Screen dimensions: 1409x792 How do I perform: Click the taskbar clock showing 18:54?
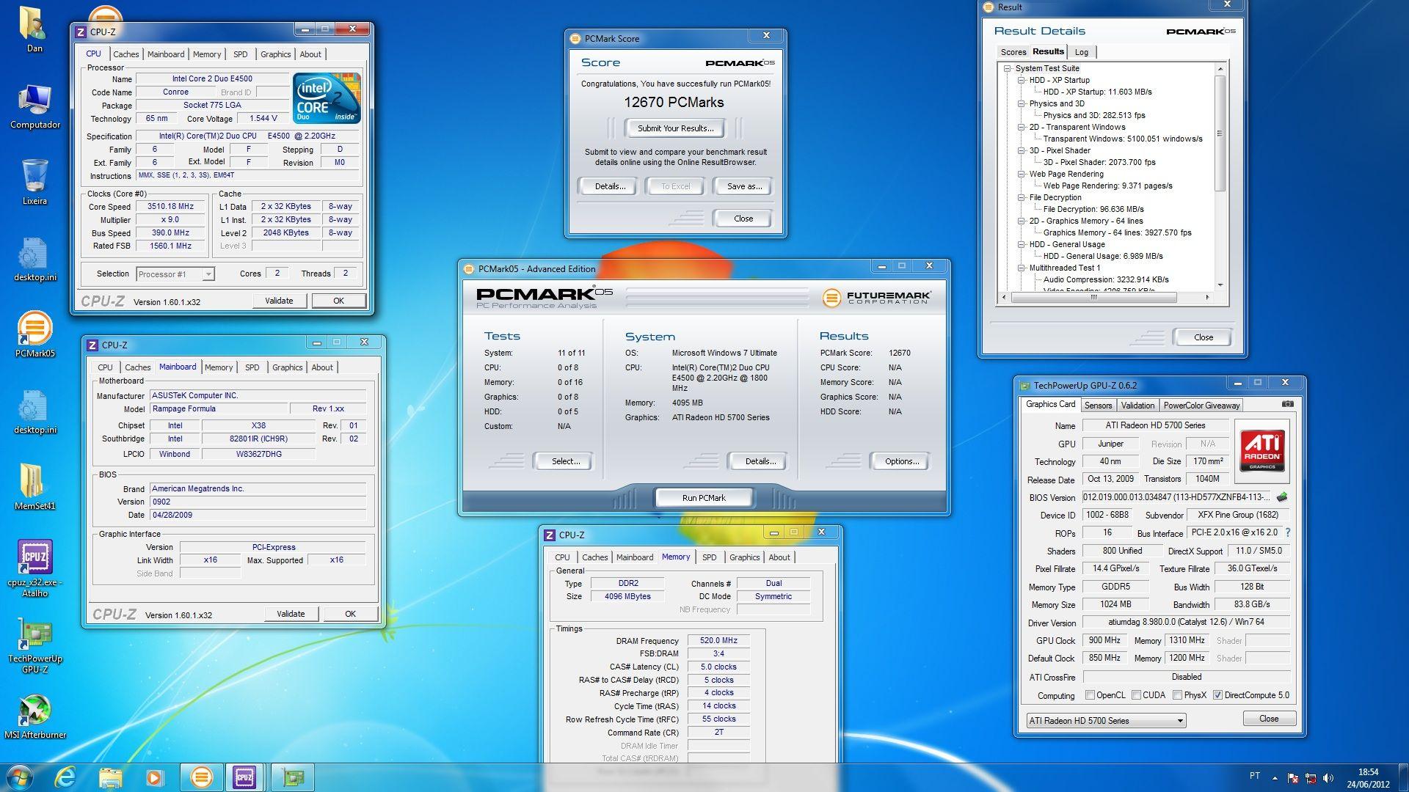1367,778
